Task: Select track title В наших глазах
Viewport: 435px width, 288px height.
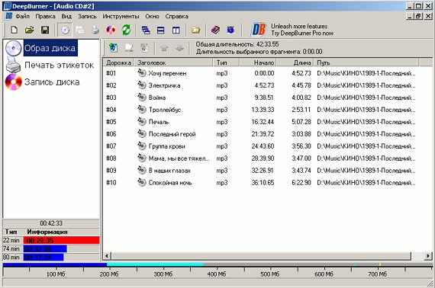Action: (x=169, y=171)
